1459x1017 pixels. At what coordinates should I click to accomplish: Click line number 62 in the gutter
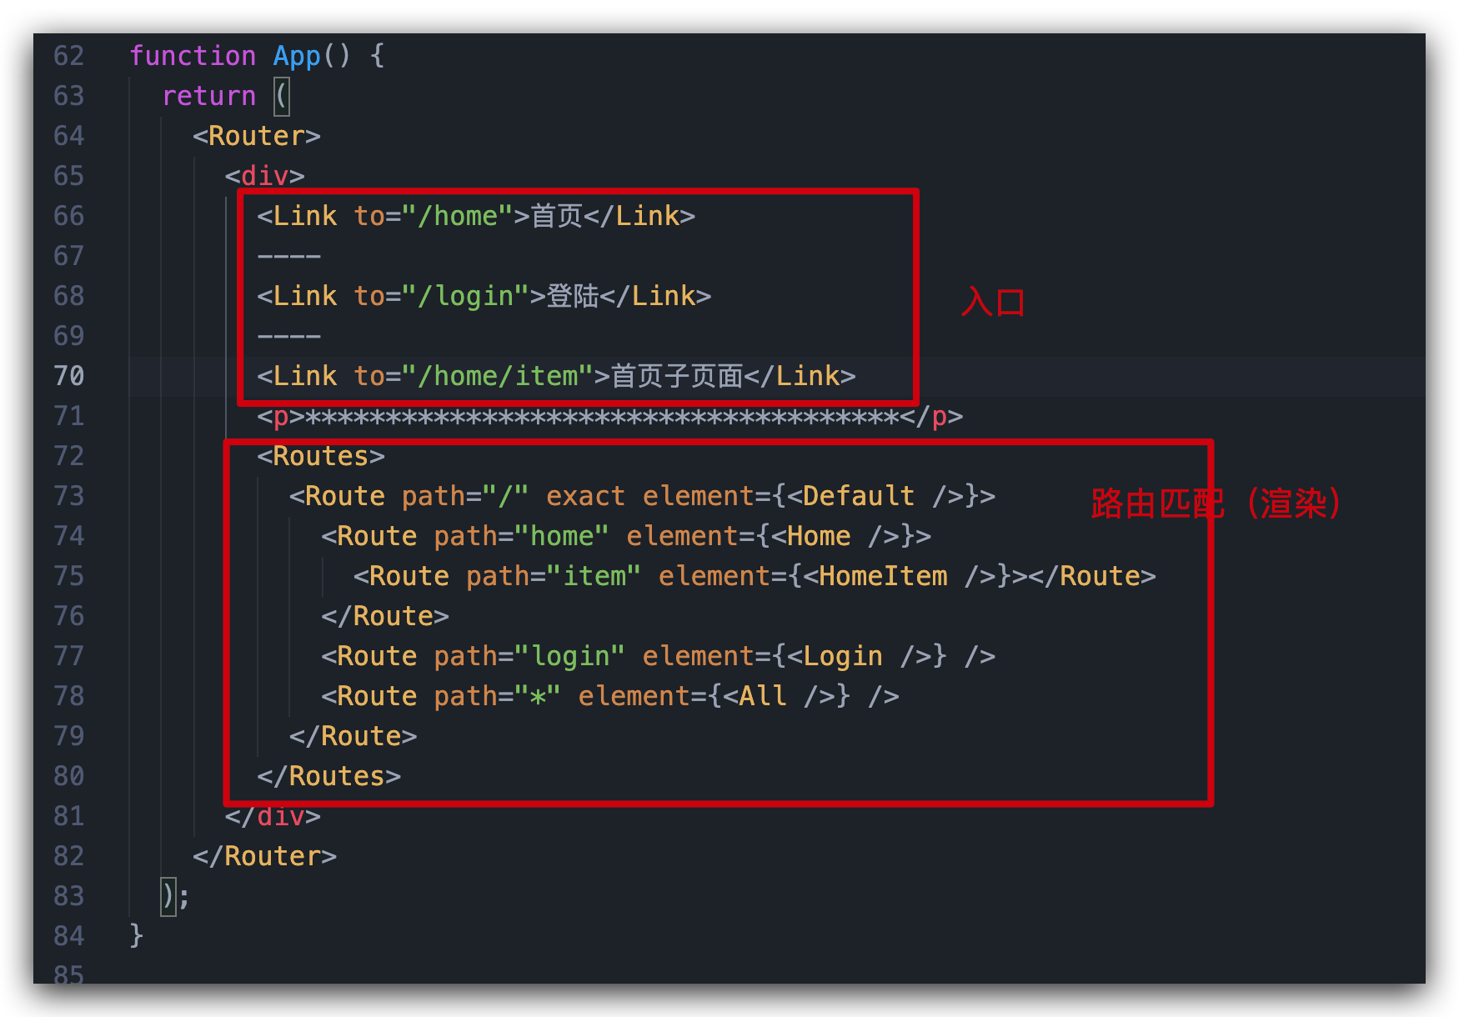[x=69, y=56]
